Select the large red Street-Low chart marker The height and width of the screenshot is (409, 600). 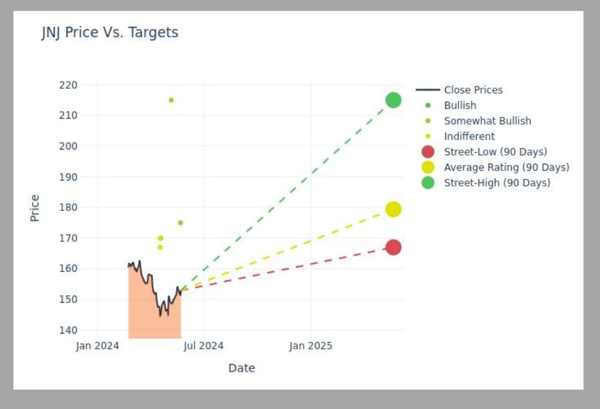tap(393, 247)
